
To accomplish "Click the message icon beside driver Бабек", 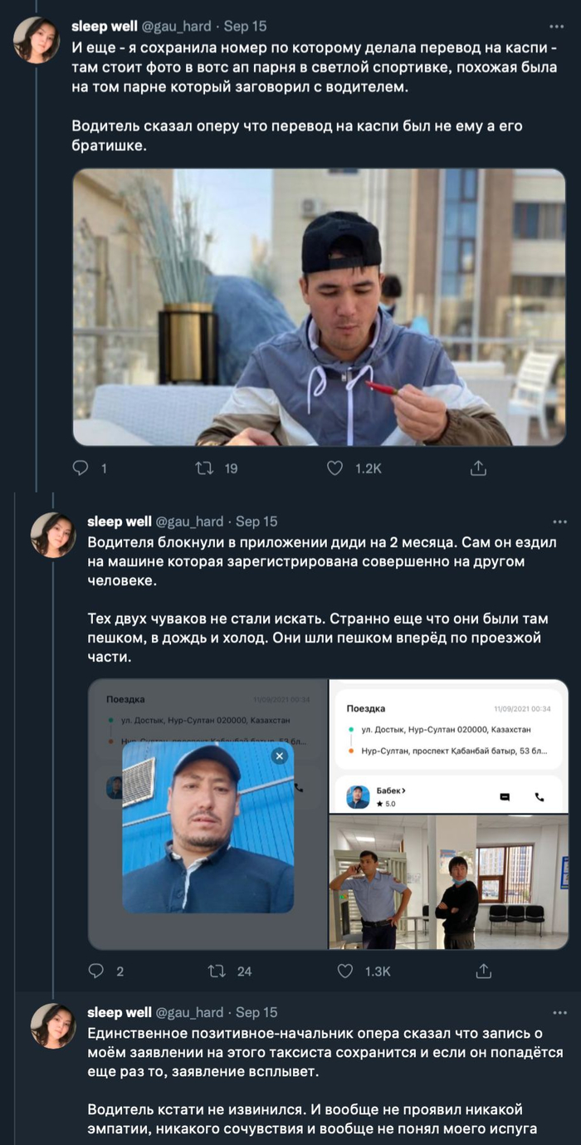I will tap(504, 797).
